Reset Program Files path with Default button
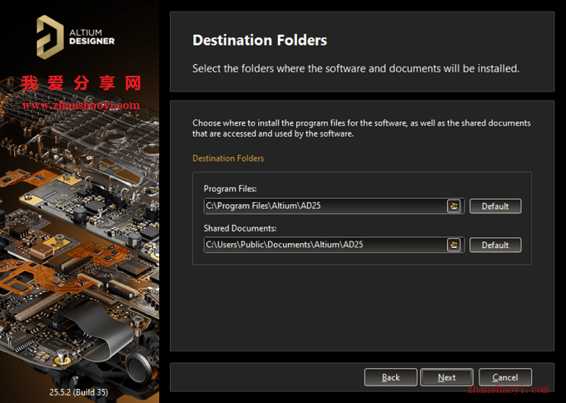The width and height of the screenshot is (566, 403). 495,206
